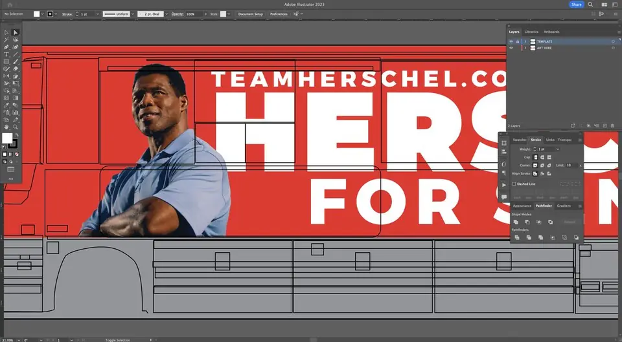
Task: Select the Pen tool
Action: tap(6, 47)
